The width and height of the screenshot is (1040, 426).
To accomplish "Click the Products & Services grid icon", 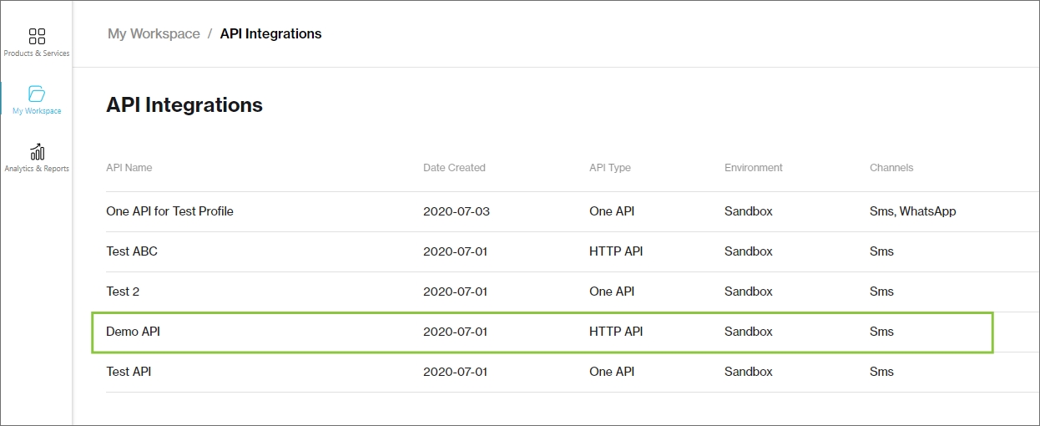I will 37,37.
